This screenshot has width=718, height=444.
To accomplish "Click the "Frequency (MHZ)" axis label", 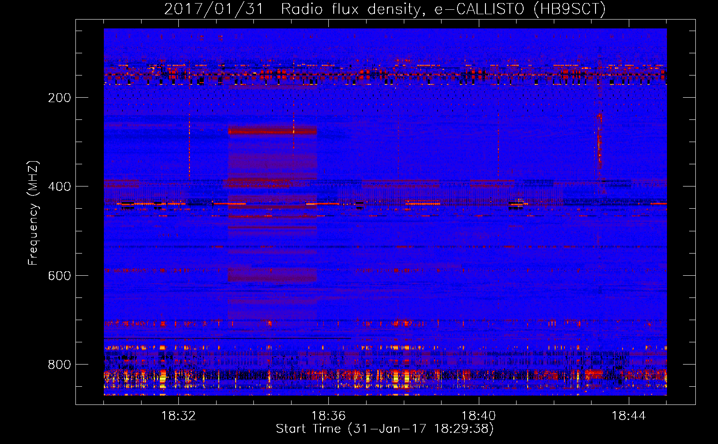I will [x=33, y=213].
